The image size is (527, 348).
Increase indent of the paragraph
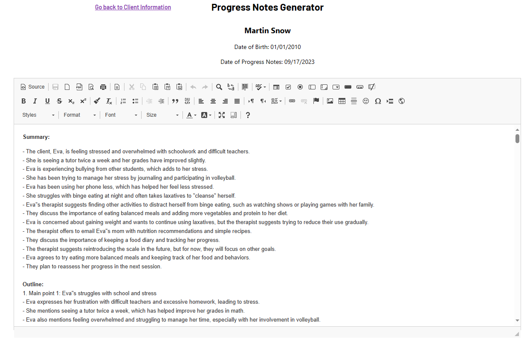click(161, 101)
